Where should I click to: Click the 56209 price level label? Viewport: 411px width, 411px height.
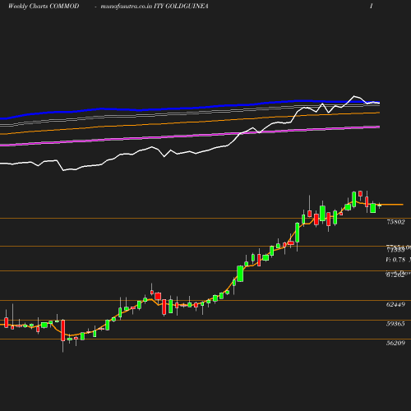pos(395,343)
